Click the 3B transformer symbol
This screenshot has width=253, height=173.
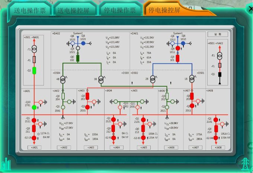coord(101,79)
